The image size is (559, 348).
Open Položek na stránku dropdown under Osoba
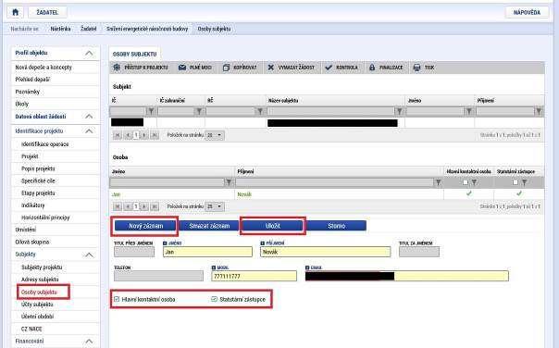(x=215, y=206)
